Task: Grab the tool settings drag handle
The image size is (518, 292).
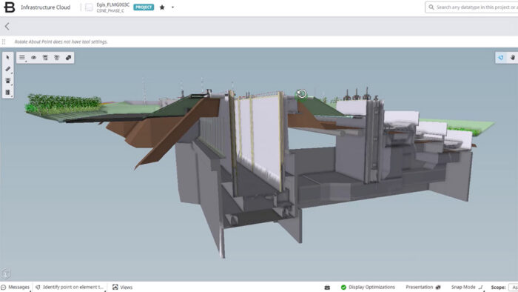Action: [4, 42]
